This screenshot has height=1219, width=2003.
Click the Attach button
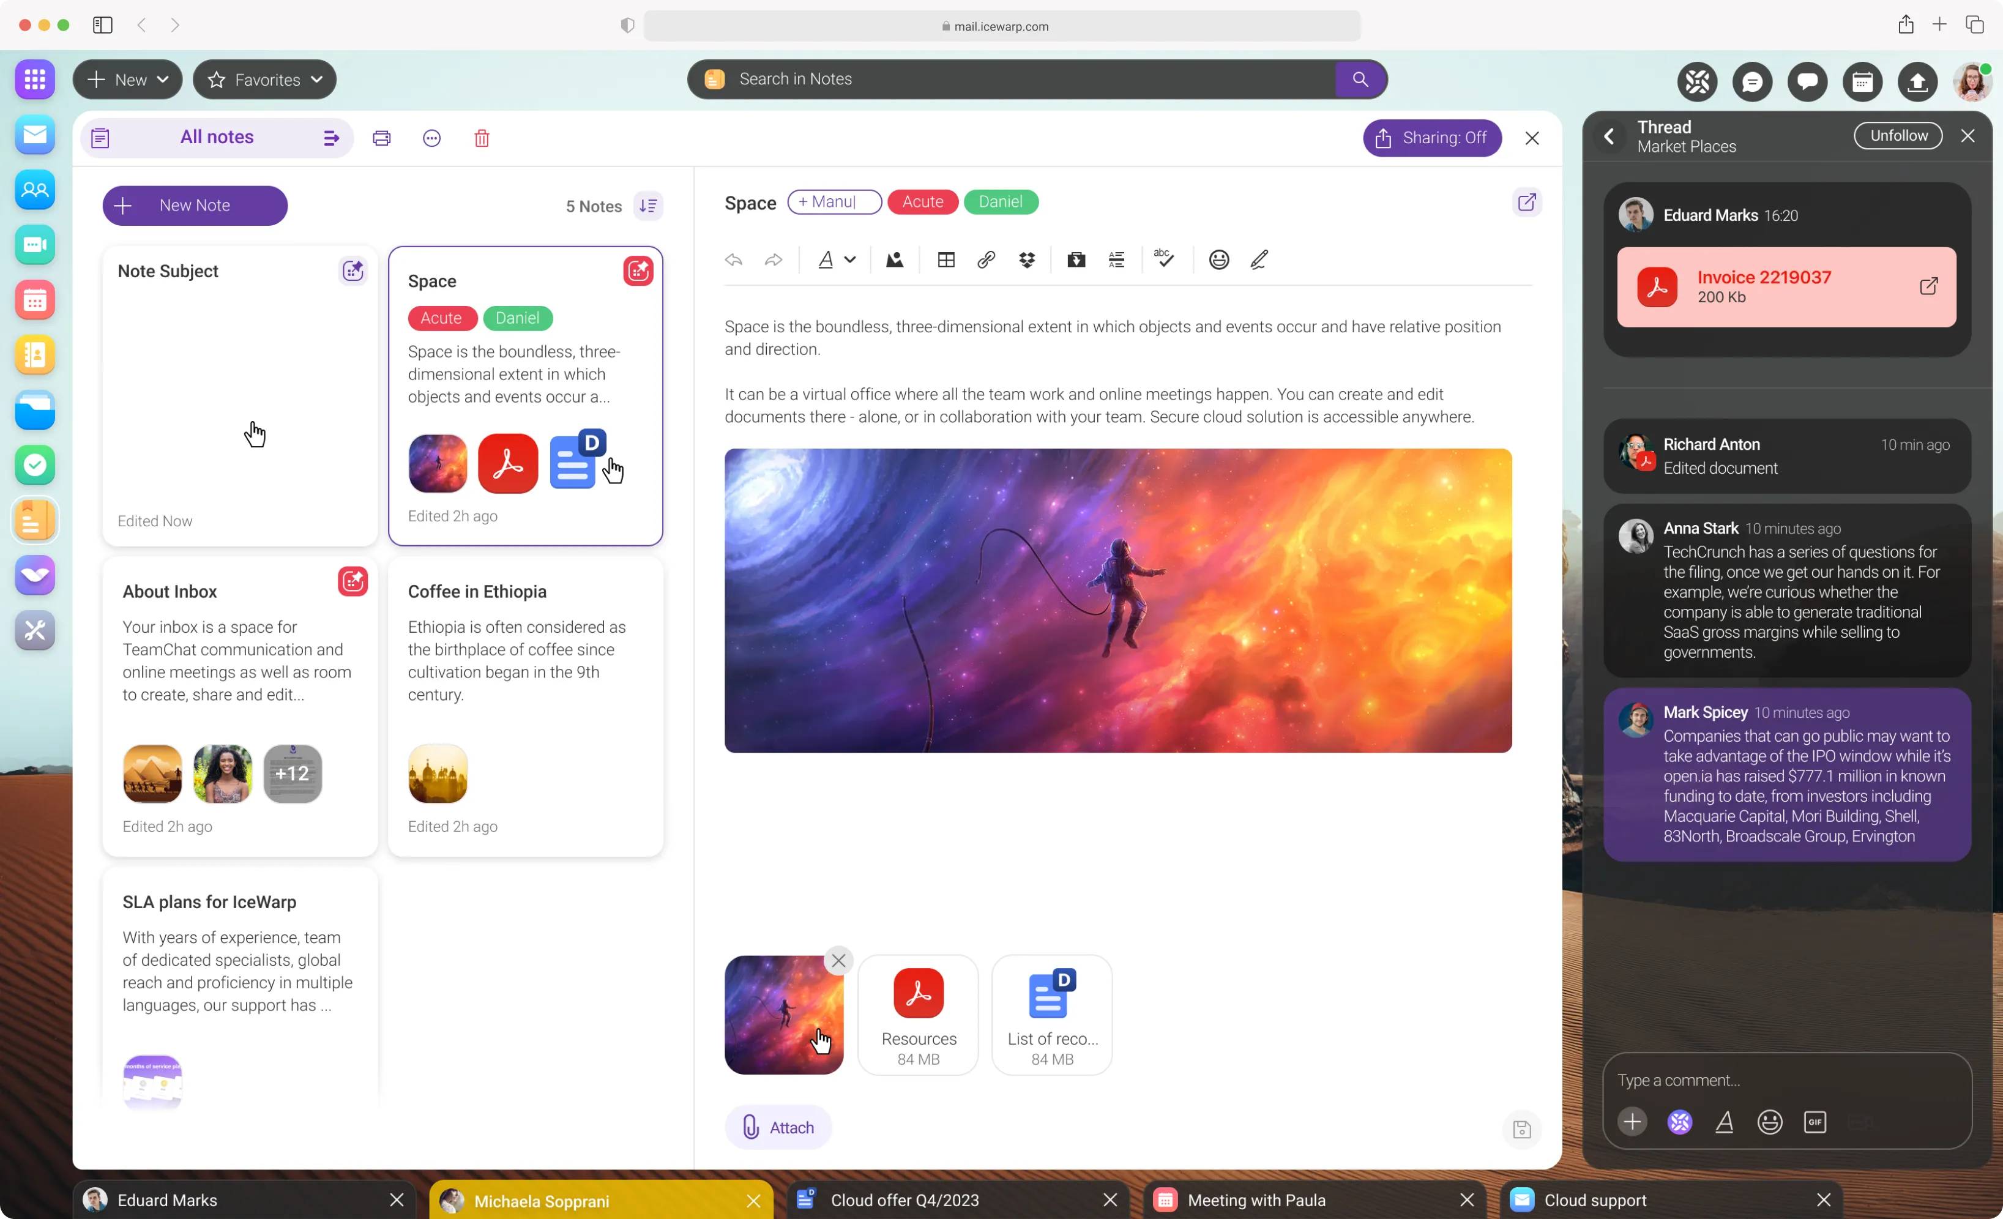click(778, 1127)
